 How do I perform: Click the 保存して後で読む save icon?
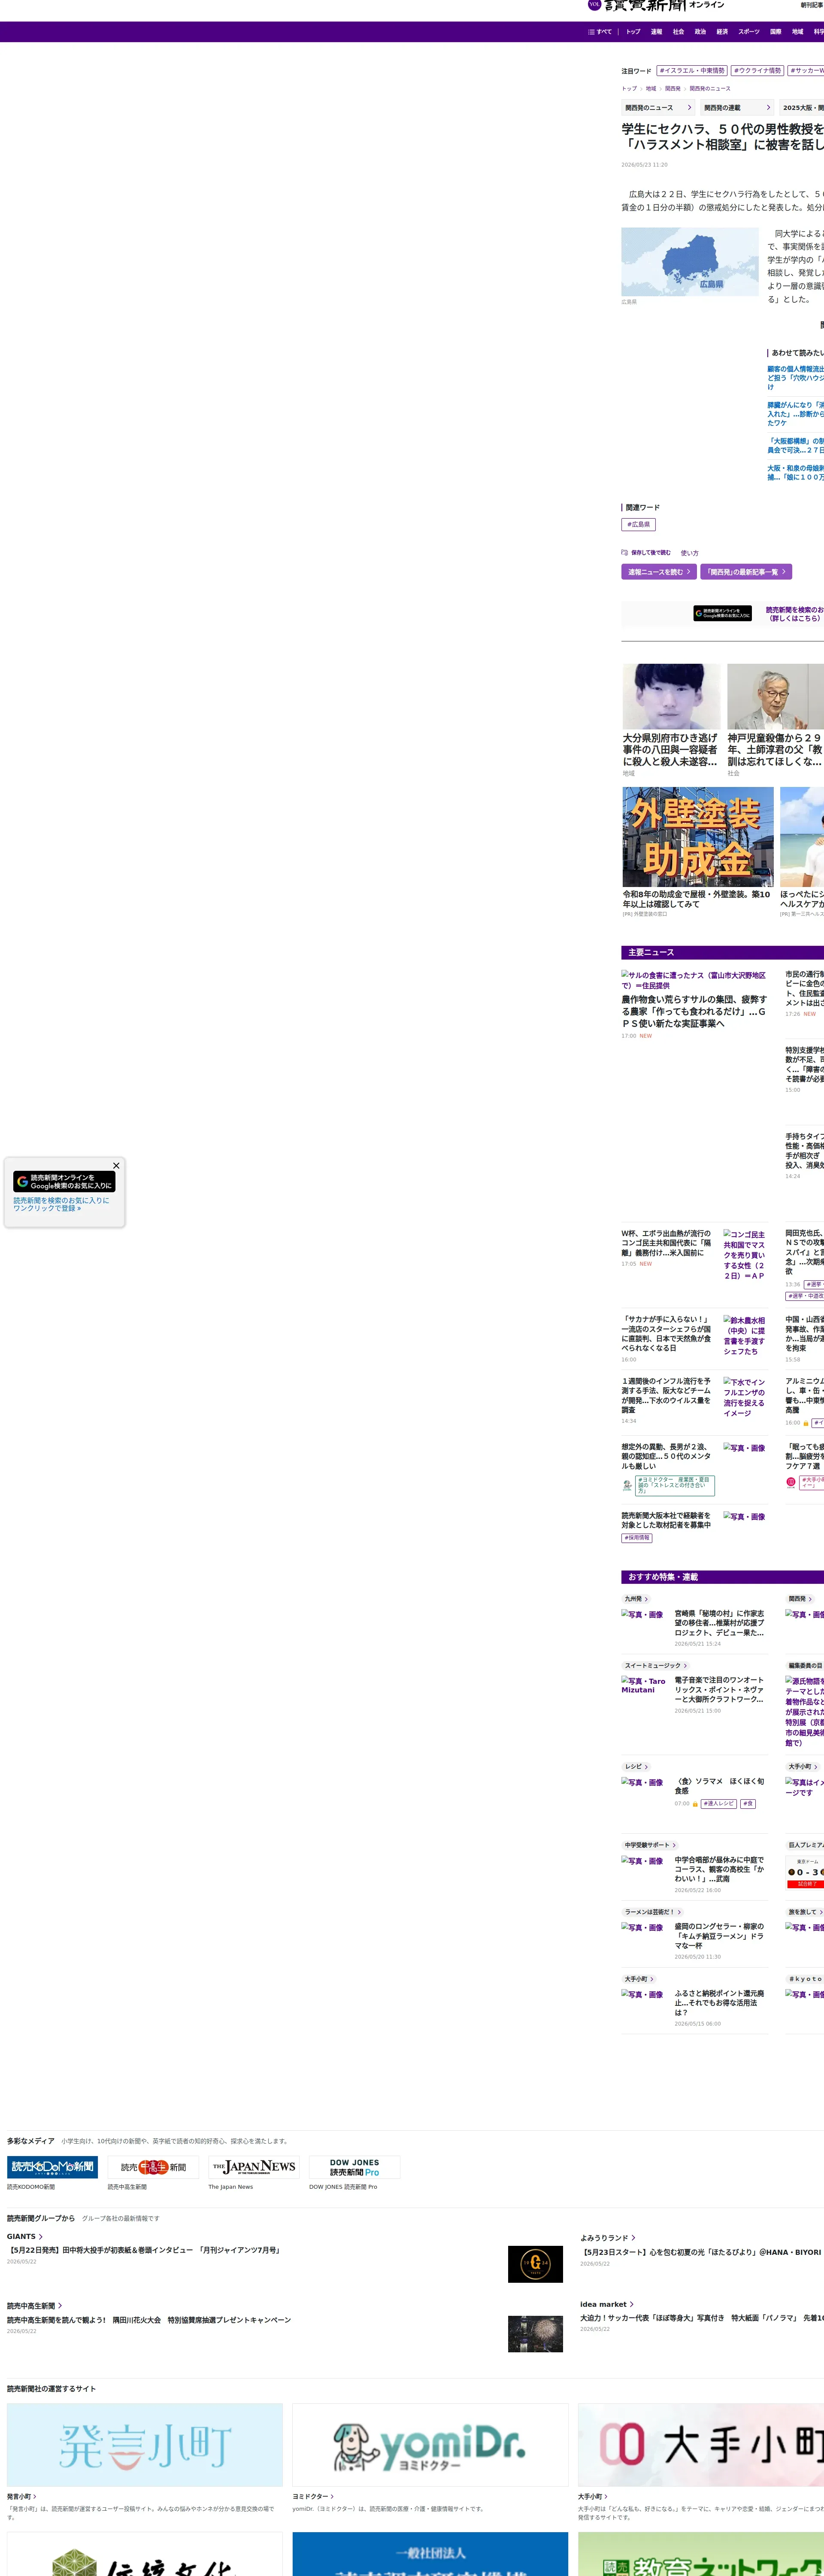(624, 552)
